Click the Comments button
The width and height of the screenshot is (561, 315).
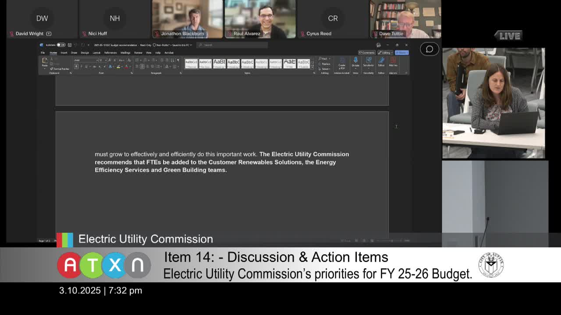[x=367, y=52]
